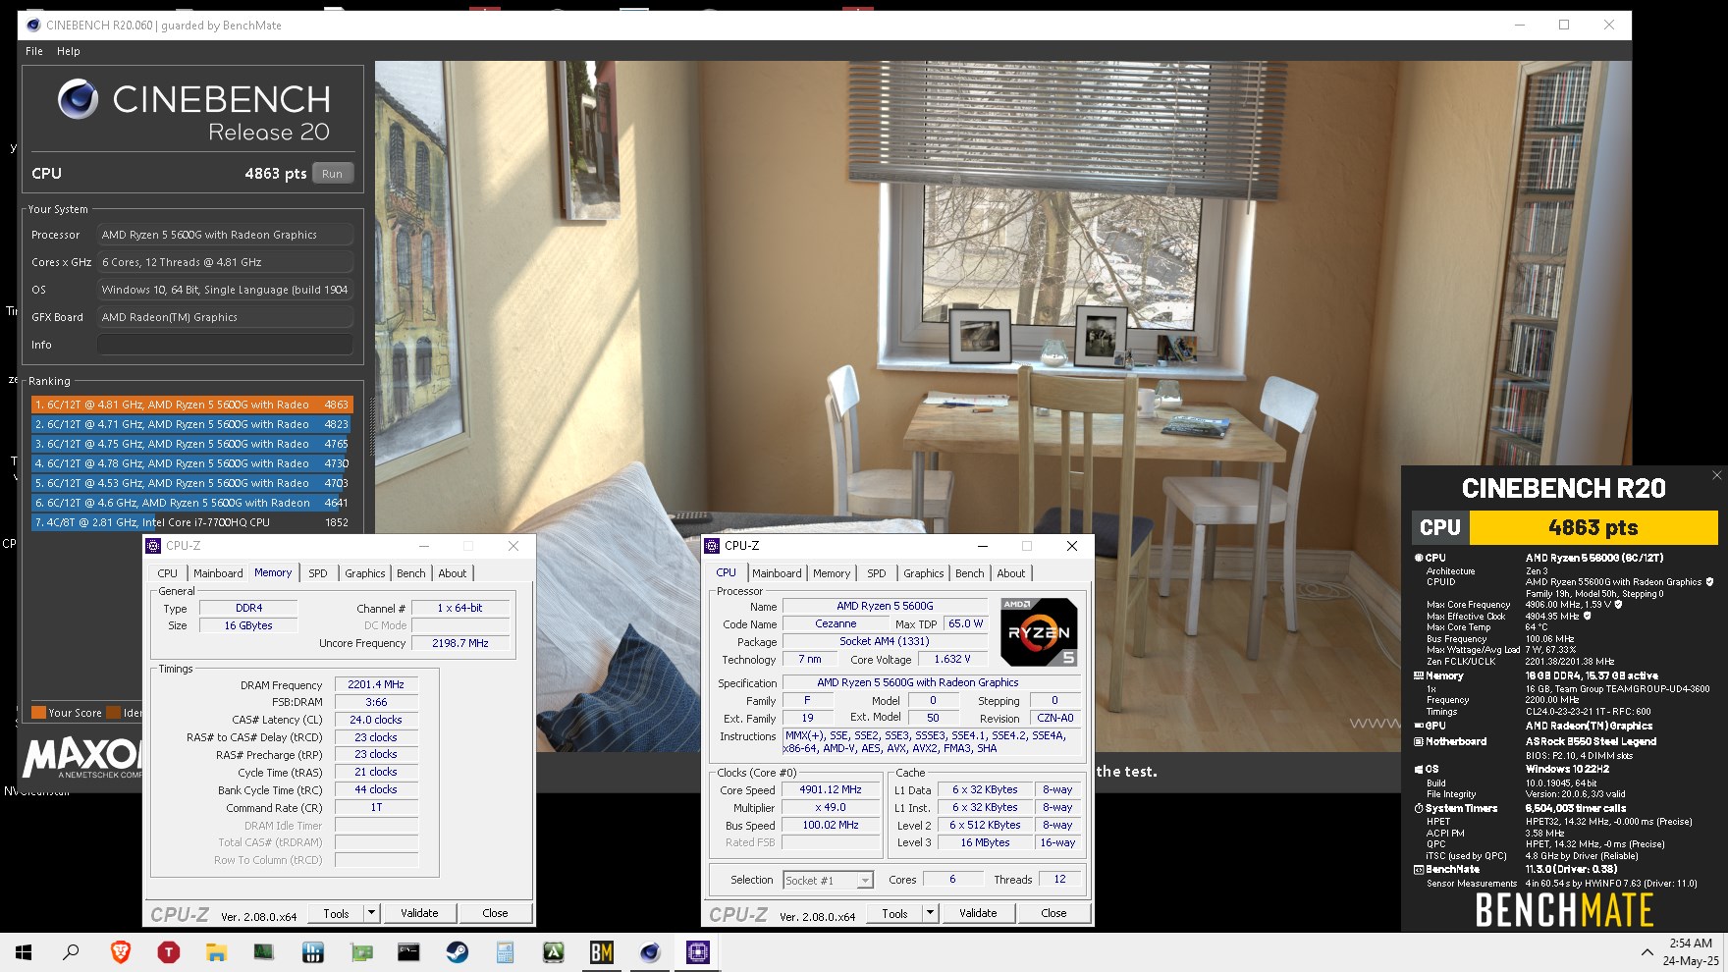
Task: Open Bench tab in processor CPU-Z window
Action: (969, 573)
